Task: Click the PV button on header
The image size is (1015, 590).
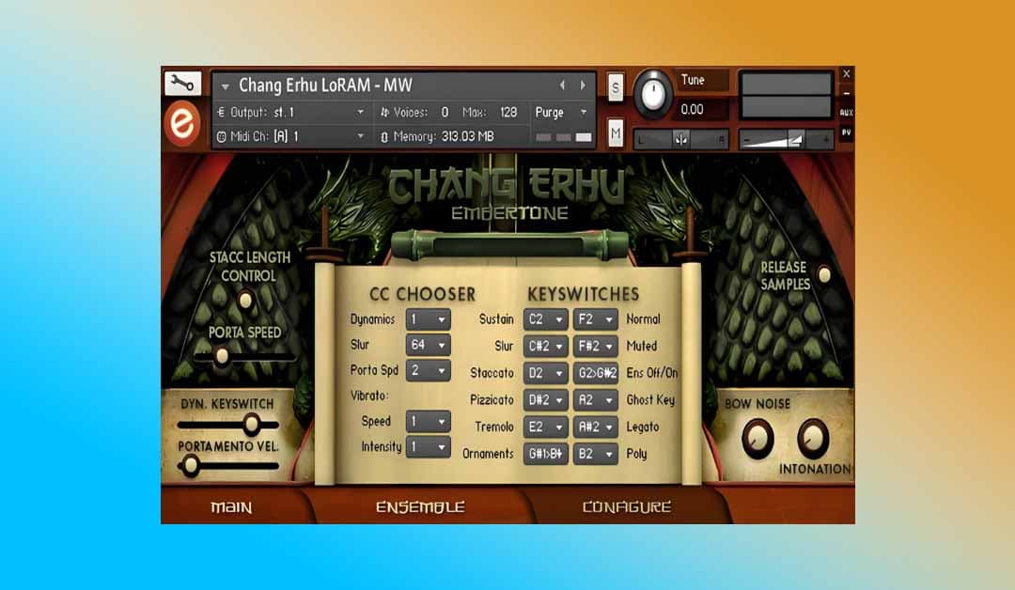Action: click(846, 132)
